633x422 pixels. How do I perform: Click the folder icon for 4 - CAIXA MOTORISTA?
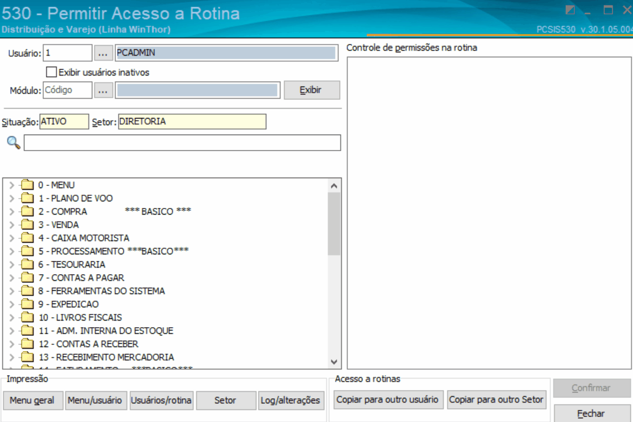pos(28,238)
